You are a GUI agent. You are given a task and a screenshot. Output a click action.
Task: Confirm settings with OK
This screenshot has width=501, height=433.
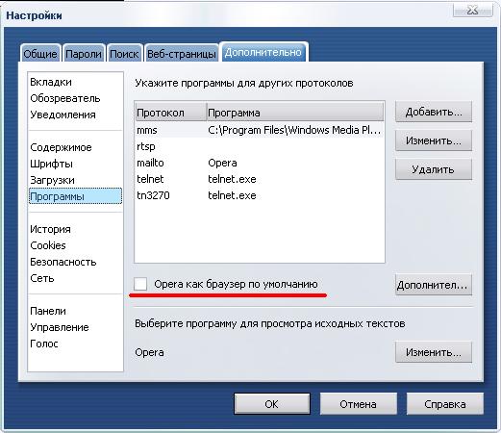click(x=272, y=404)
